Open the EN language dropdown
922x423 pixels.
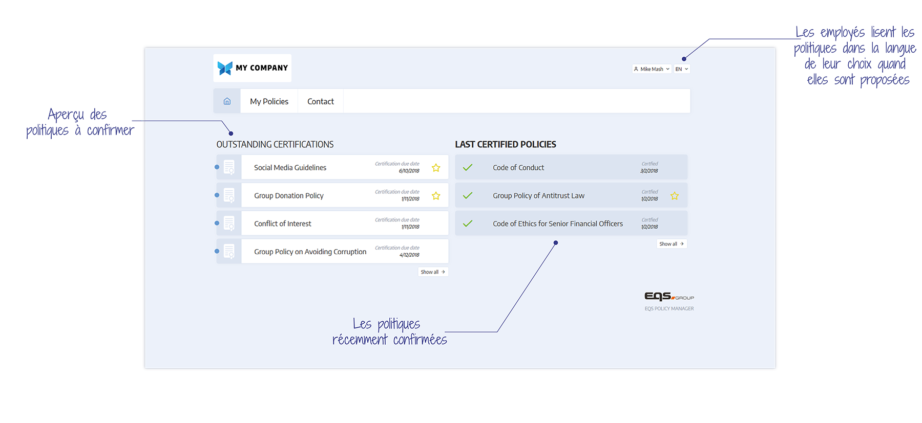click(x=682, y=69)
